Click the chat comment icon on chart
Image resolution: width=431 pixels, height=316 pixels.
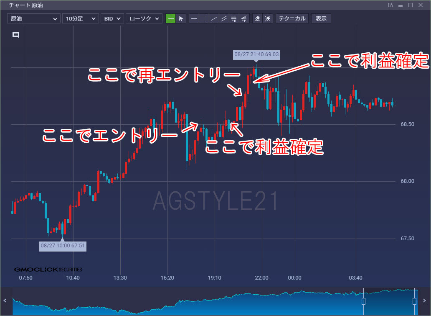pyautogui.click(x=16, y=35)
